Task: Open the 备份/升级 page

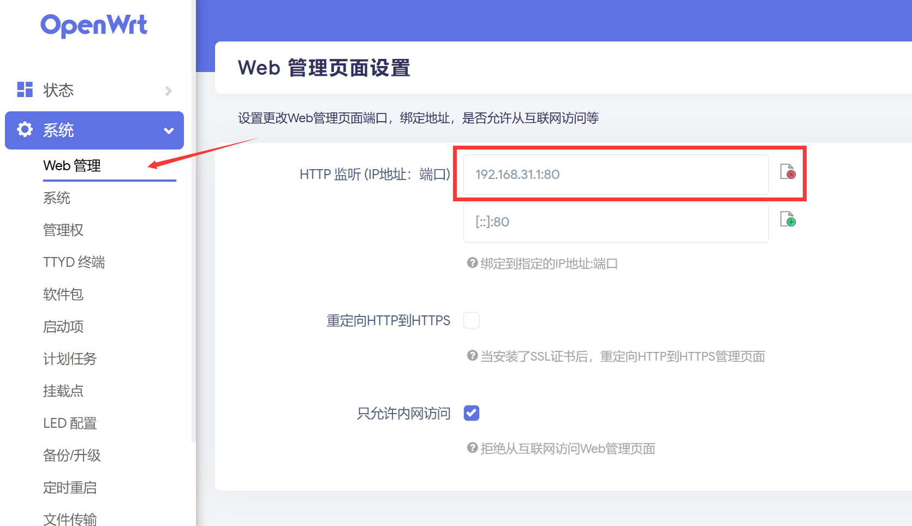Action: tap(71, 455)
